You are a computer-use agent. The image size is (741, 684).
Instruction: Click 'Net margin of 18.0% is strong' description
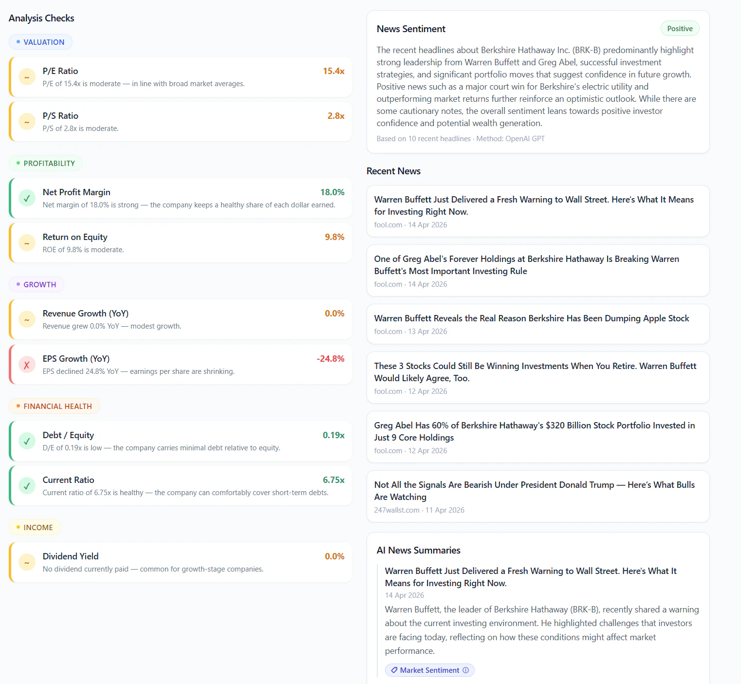[189, 205]
